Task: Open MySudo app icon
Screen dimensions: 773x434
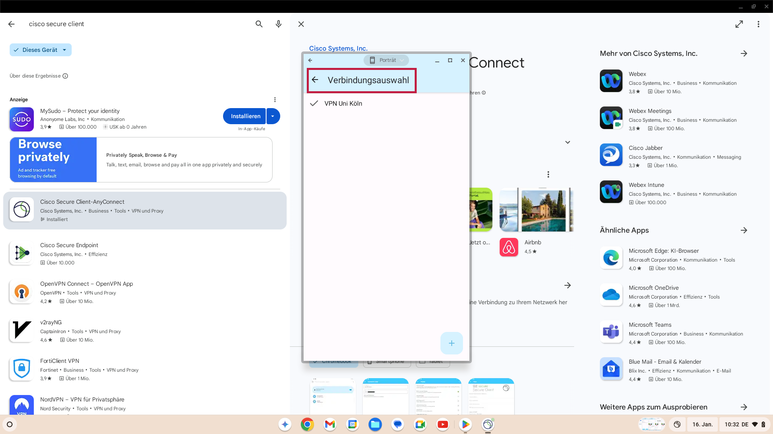Action: point(22,119)
